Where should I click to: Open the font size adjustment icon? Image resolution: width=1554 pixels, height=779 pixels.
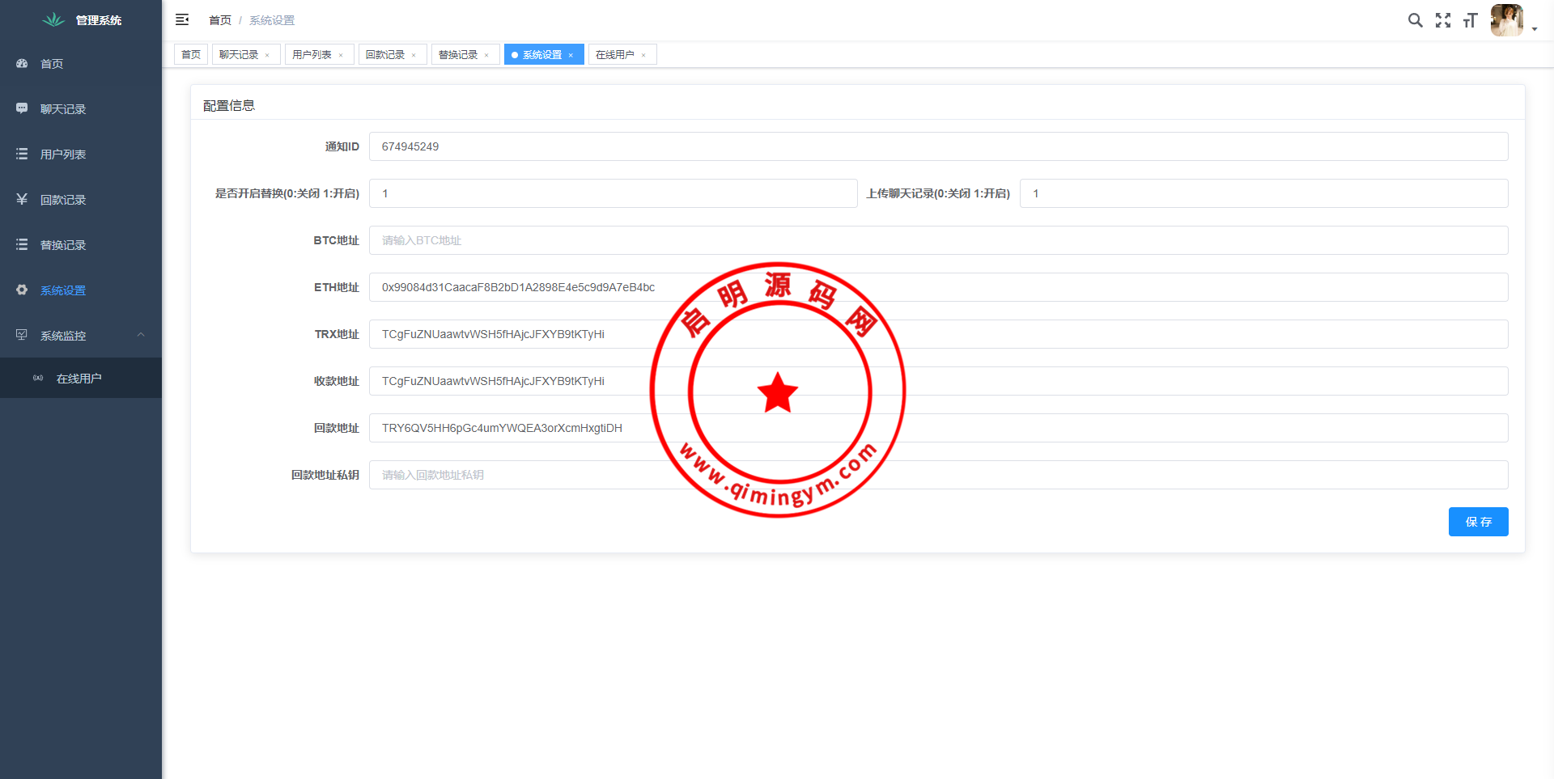[x=1470, y=20]
